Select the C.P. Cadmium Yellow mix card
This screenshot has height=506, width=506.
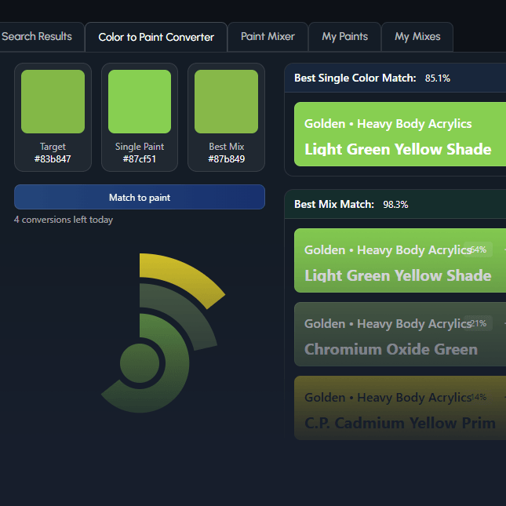[399, 408]
